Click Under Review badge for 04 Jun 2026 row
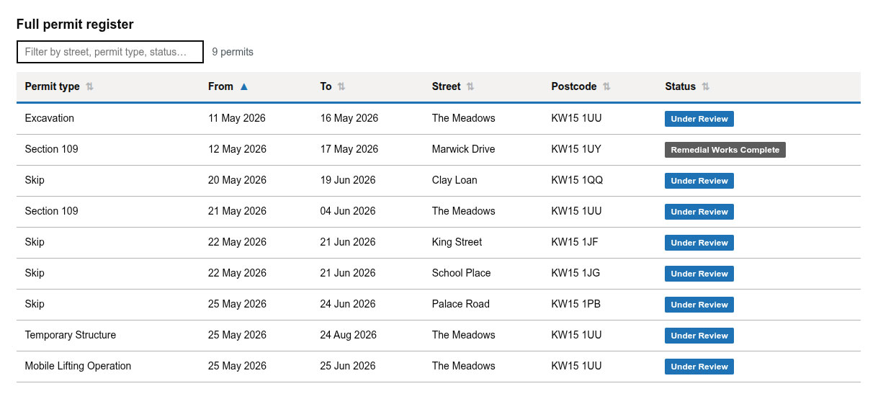The height and width of the screenshot is (399, 878). tap(699, 212)
